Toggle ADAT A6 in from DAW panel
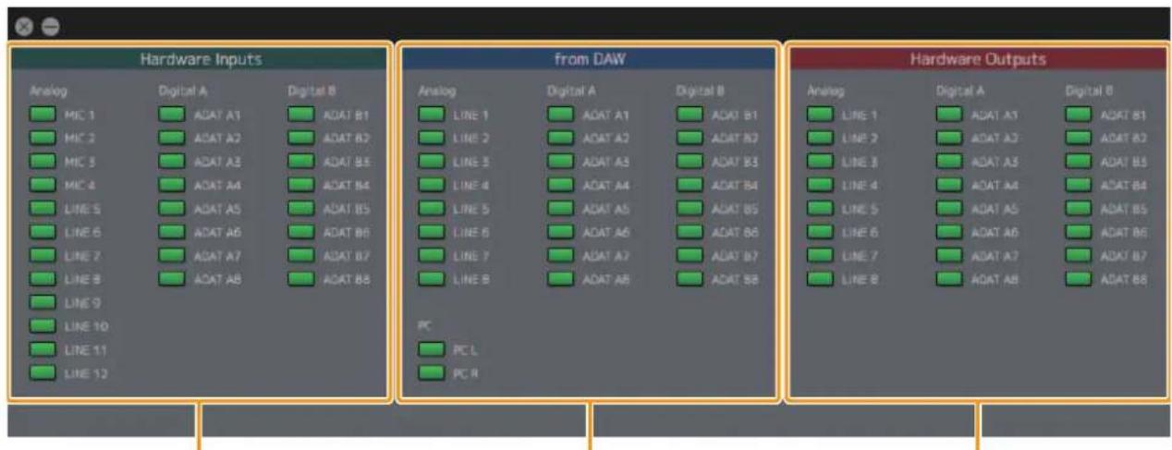1172x450 pixels. 561,232
